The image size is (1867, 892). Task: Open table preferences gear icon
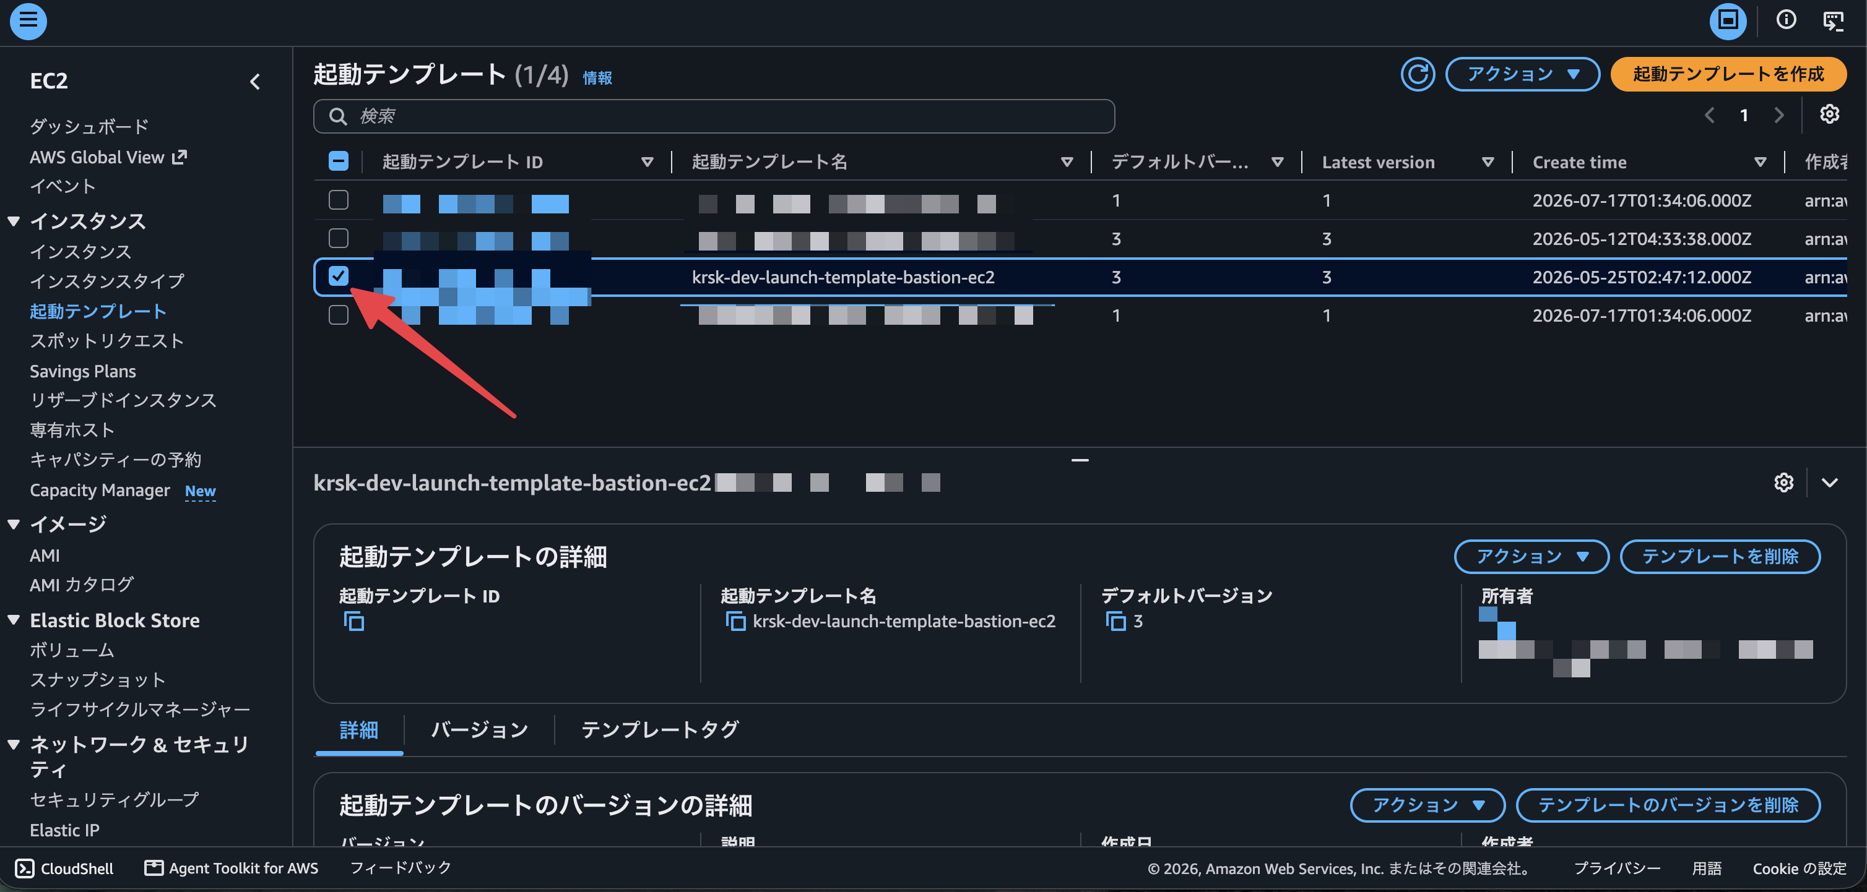(x=1829, y=114)
